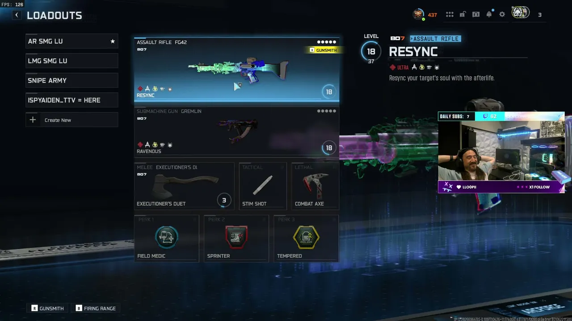Open Gunsmith from the bottom bar label
Viewport: 572px width, 321px height.
click(51, 309)
